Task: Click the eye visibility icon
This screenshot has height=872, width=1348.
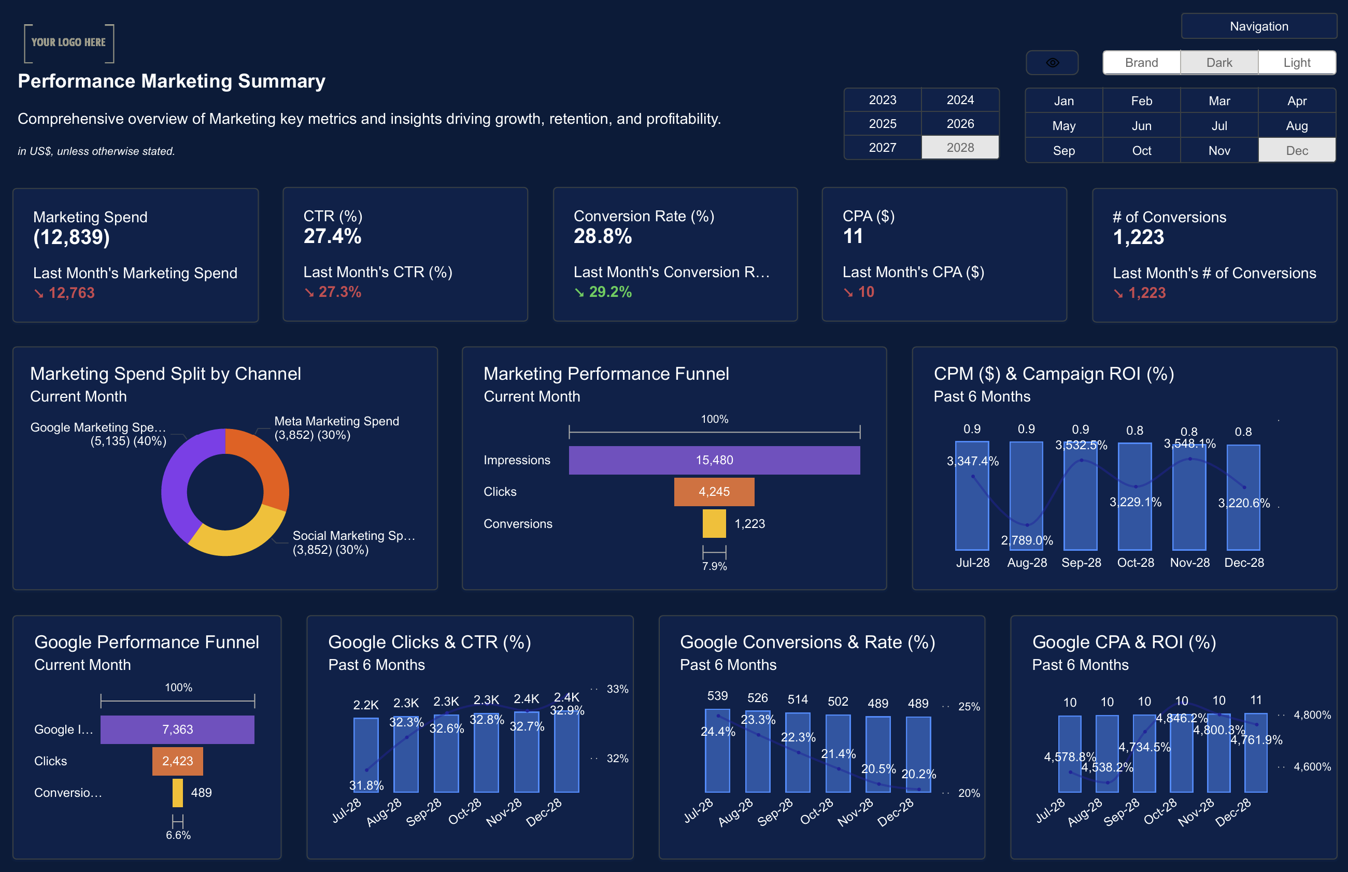Action: 1052,63
